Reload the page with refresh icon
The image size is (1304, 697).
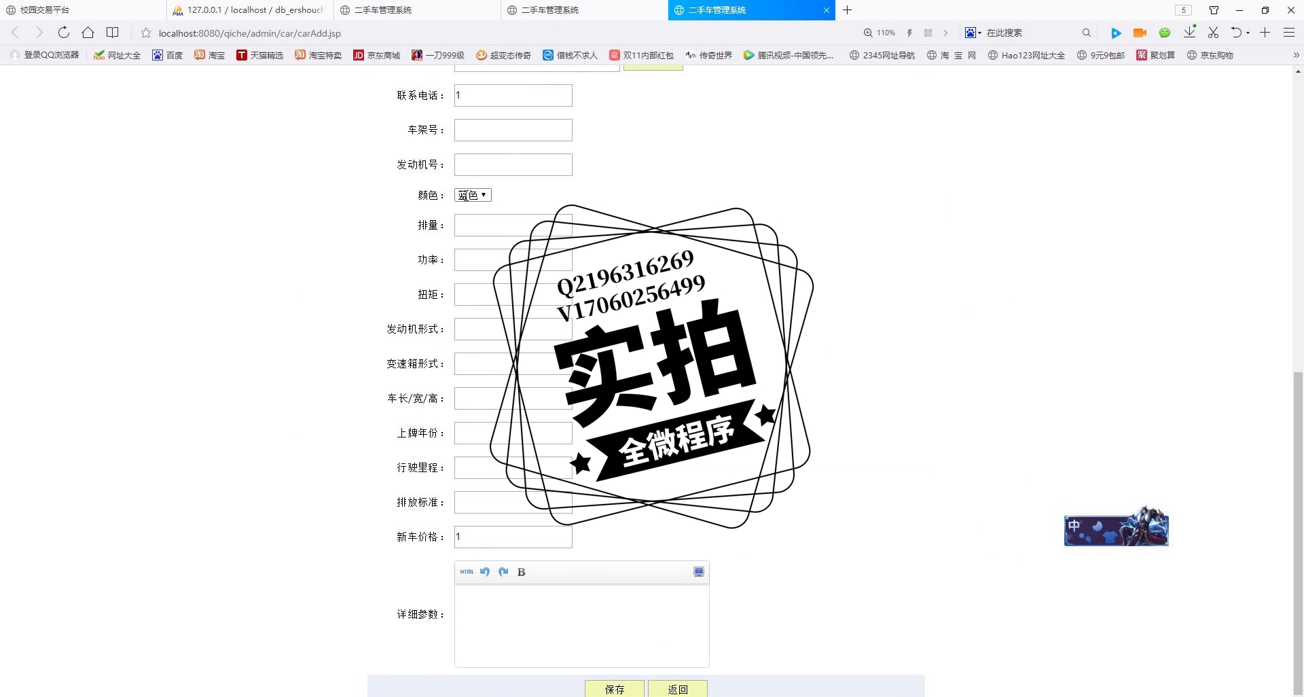click(64, 33)
